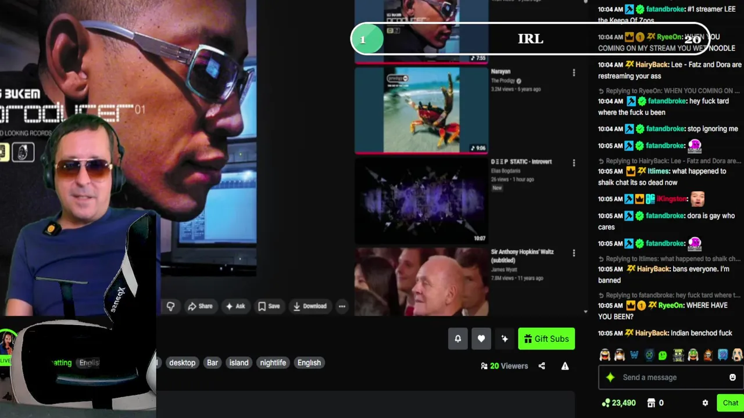Click Sir Anthony Hopkins' Waltz title
This screenshot has height=418, width=744.
click(x=522, y=255)
